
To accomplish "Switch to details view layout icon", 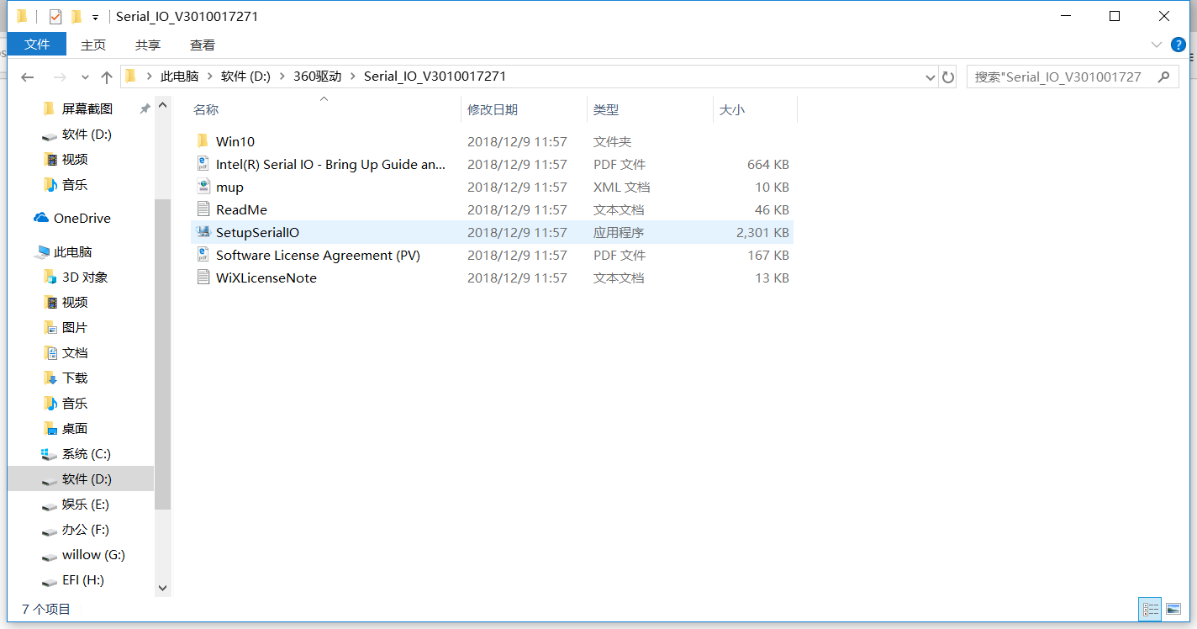I will point(1150,609).
